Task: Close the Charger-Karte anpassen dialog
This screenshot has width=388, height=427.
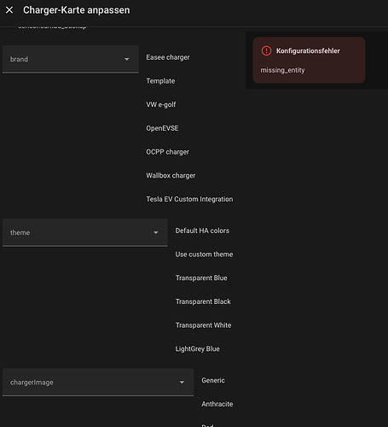Action: click(9, 10)
